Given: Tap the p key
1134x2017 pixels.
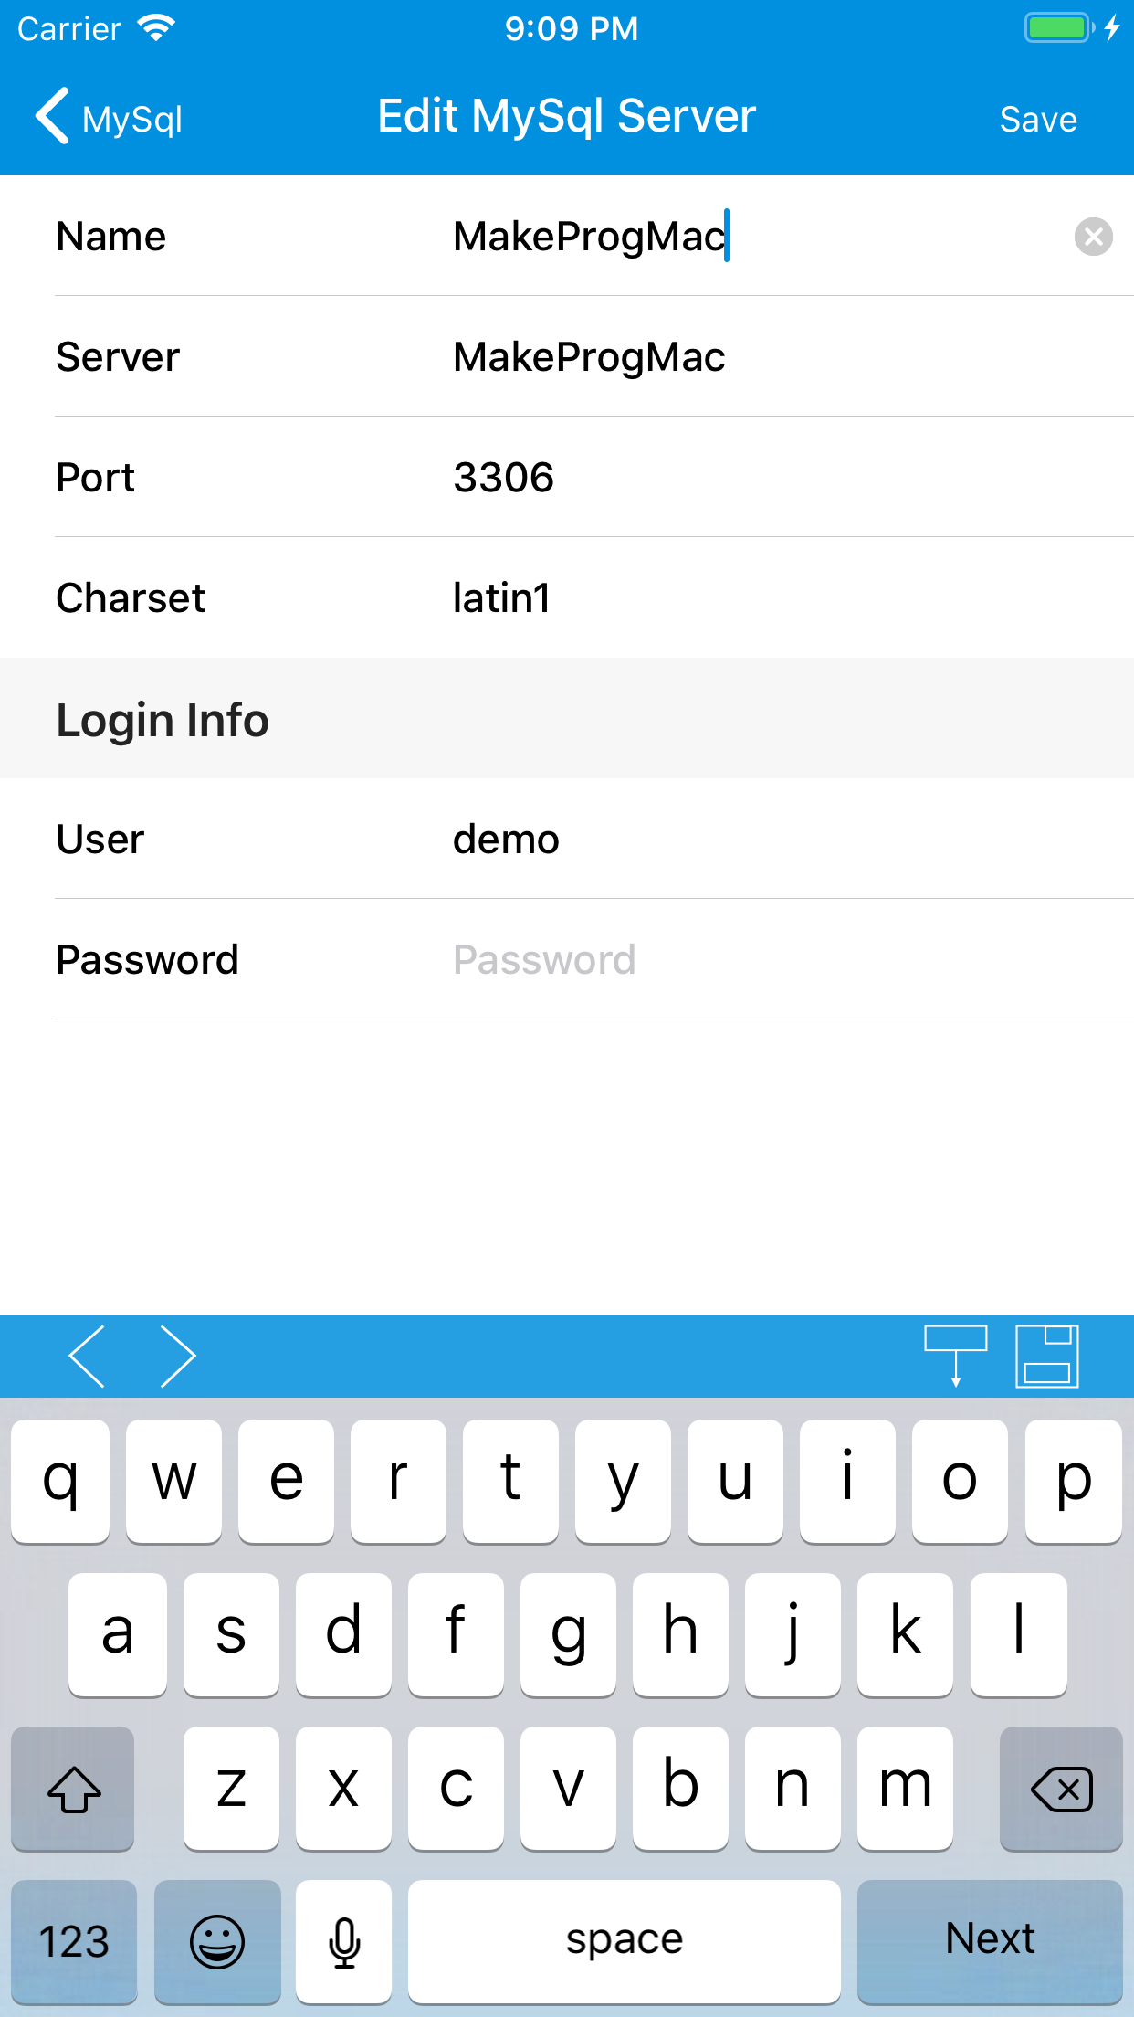Looking at the screenshot, I should [x=1074, y=1481].
